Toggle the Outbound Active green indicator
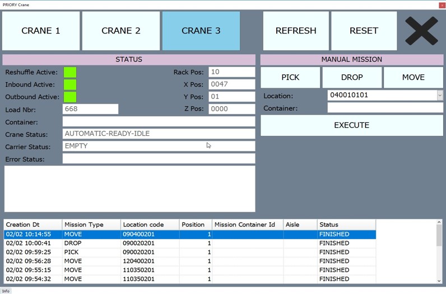 70,97
